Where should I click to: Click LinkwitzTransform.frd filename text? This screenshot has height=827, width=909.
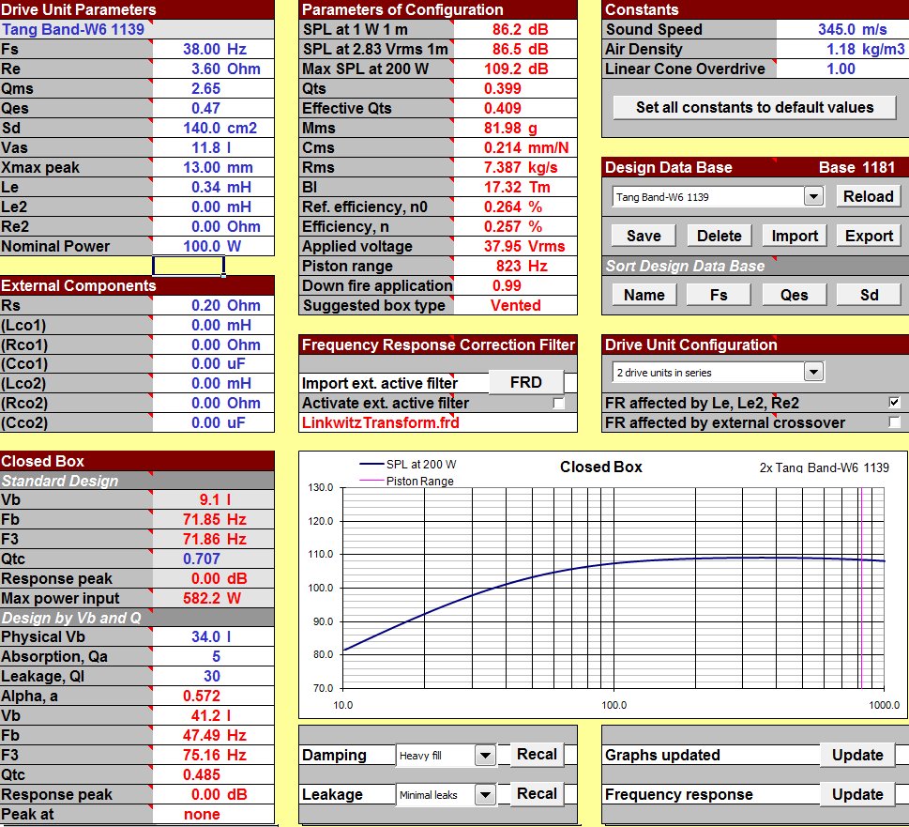click(x=380, y=422)
